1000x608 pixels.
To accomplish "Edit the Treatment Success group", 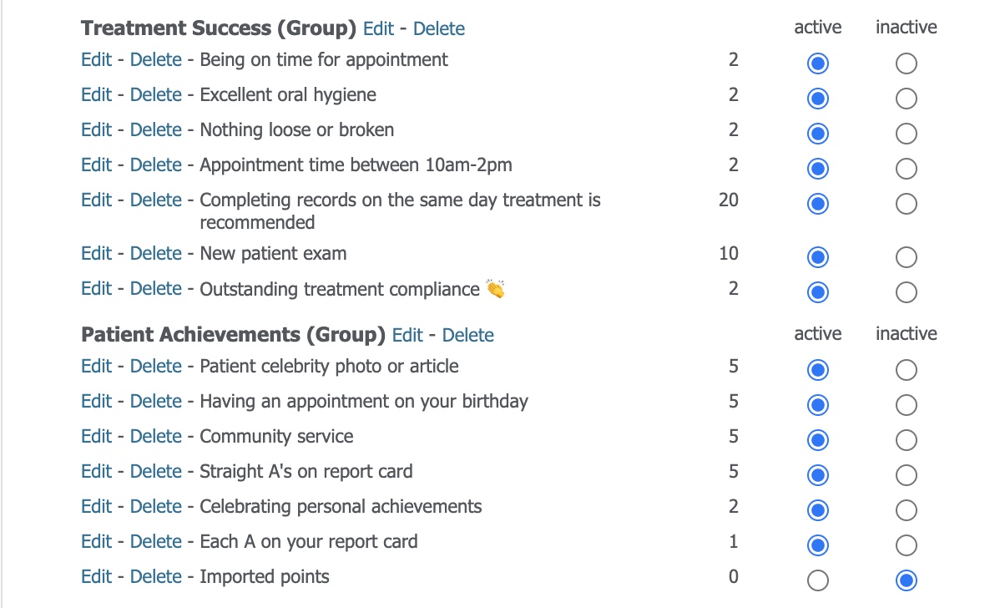I will [x=379, y=28].
